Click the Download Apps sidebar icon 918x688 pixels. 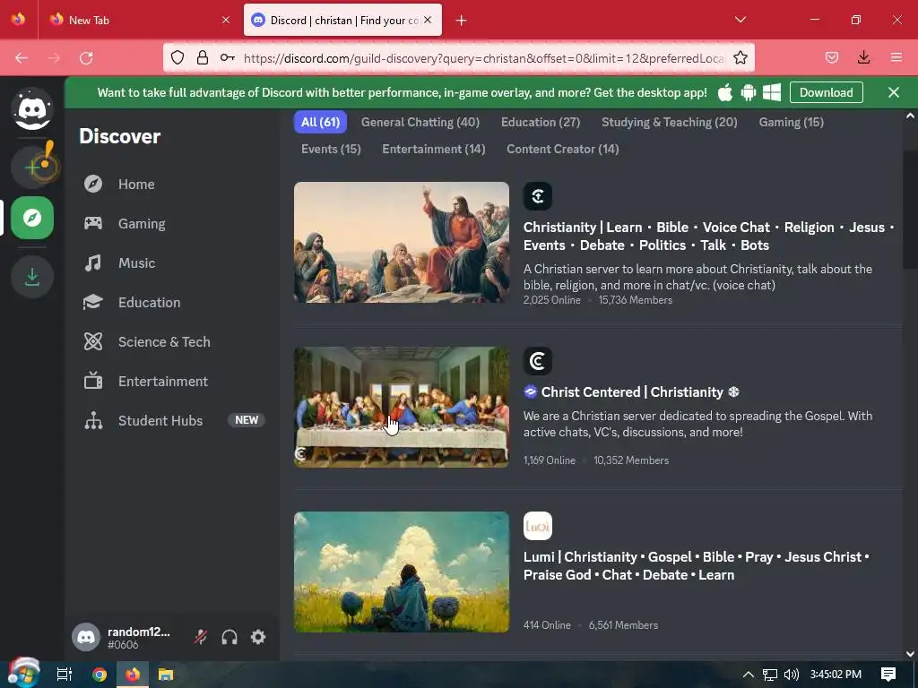pos(32,277)
